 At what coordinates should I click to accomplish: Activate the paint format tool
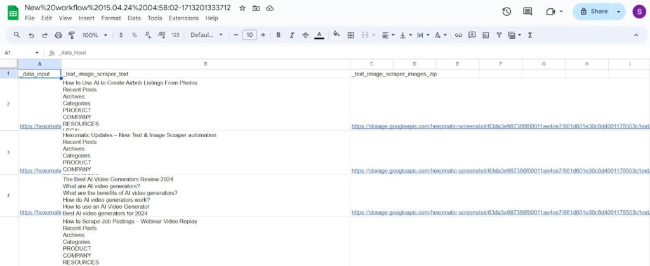coord(71,35)
